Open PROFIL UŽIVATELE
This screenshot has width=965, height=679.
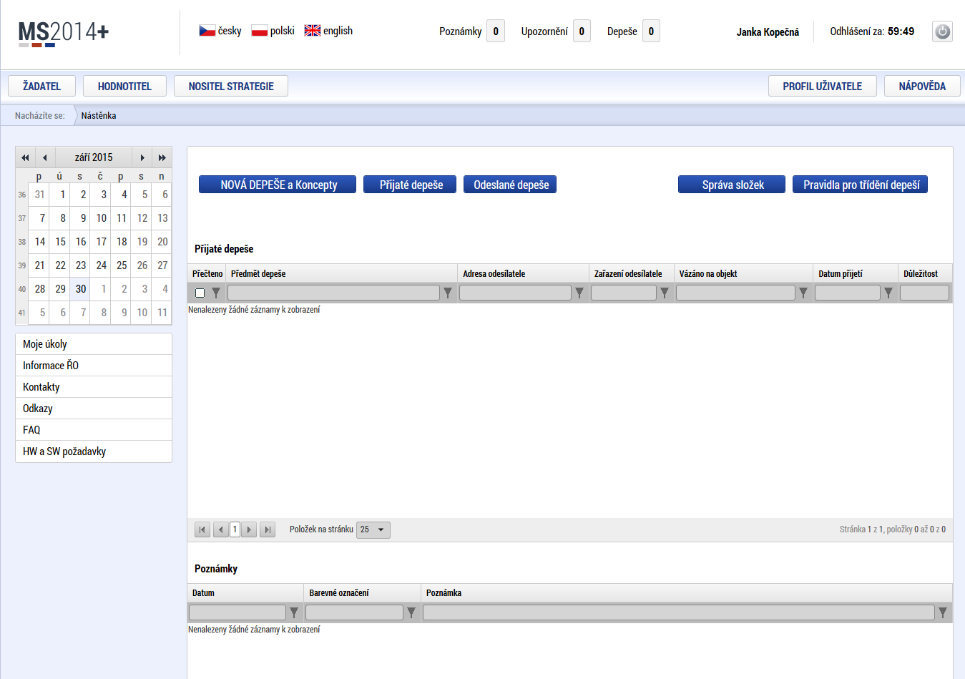point(823,86)
